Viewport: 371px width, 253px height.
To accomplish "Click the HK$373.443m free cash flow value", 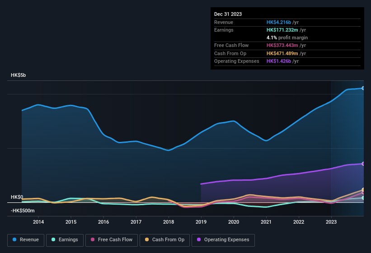I will [282, 45].
